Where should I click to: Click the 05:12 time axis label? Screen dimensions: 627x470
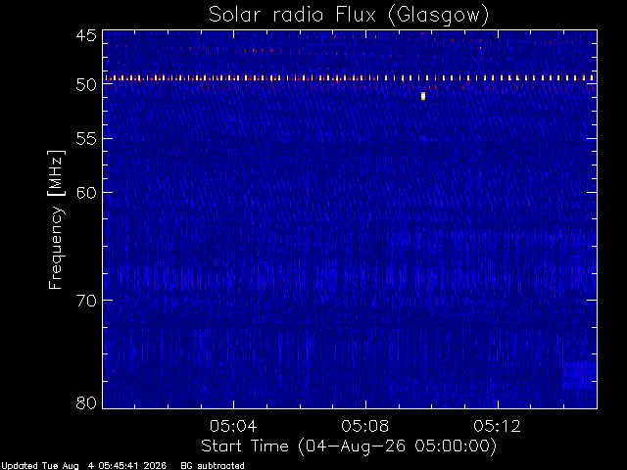(498, 426)
